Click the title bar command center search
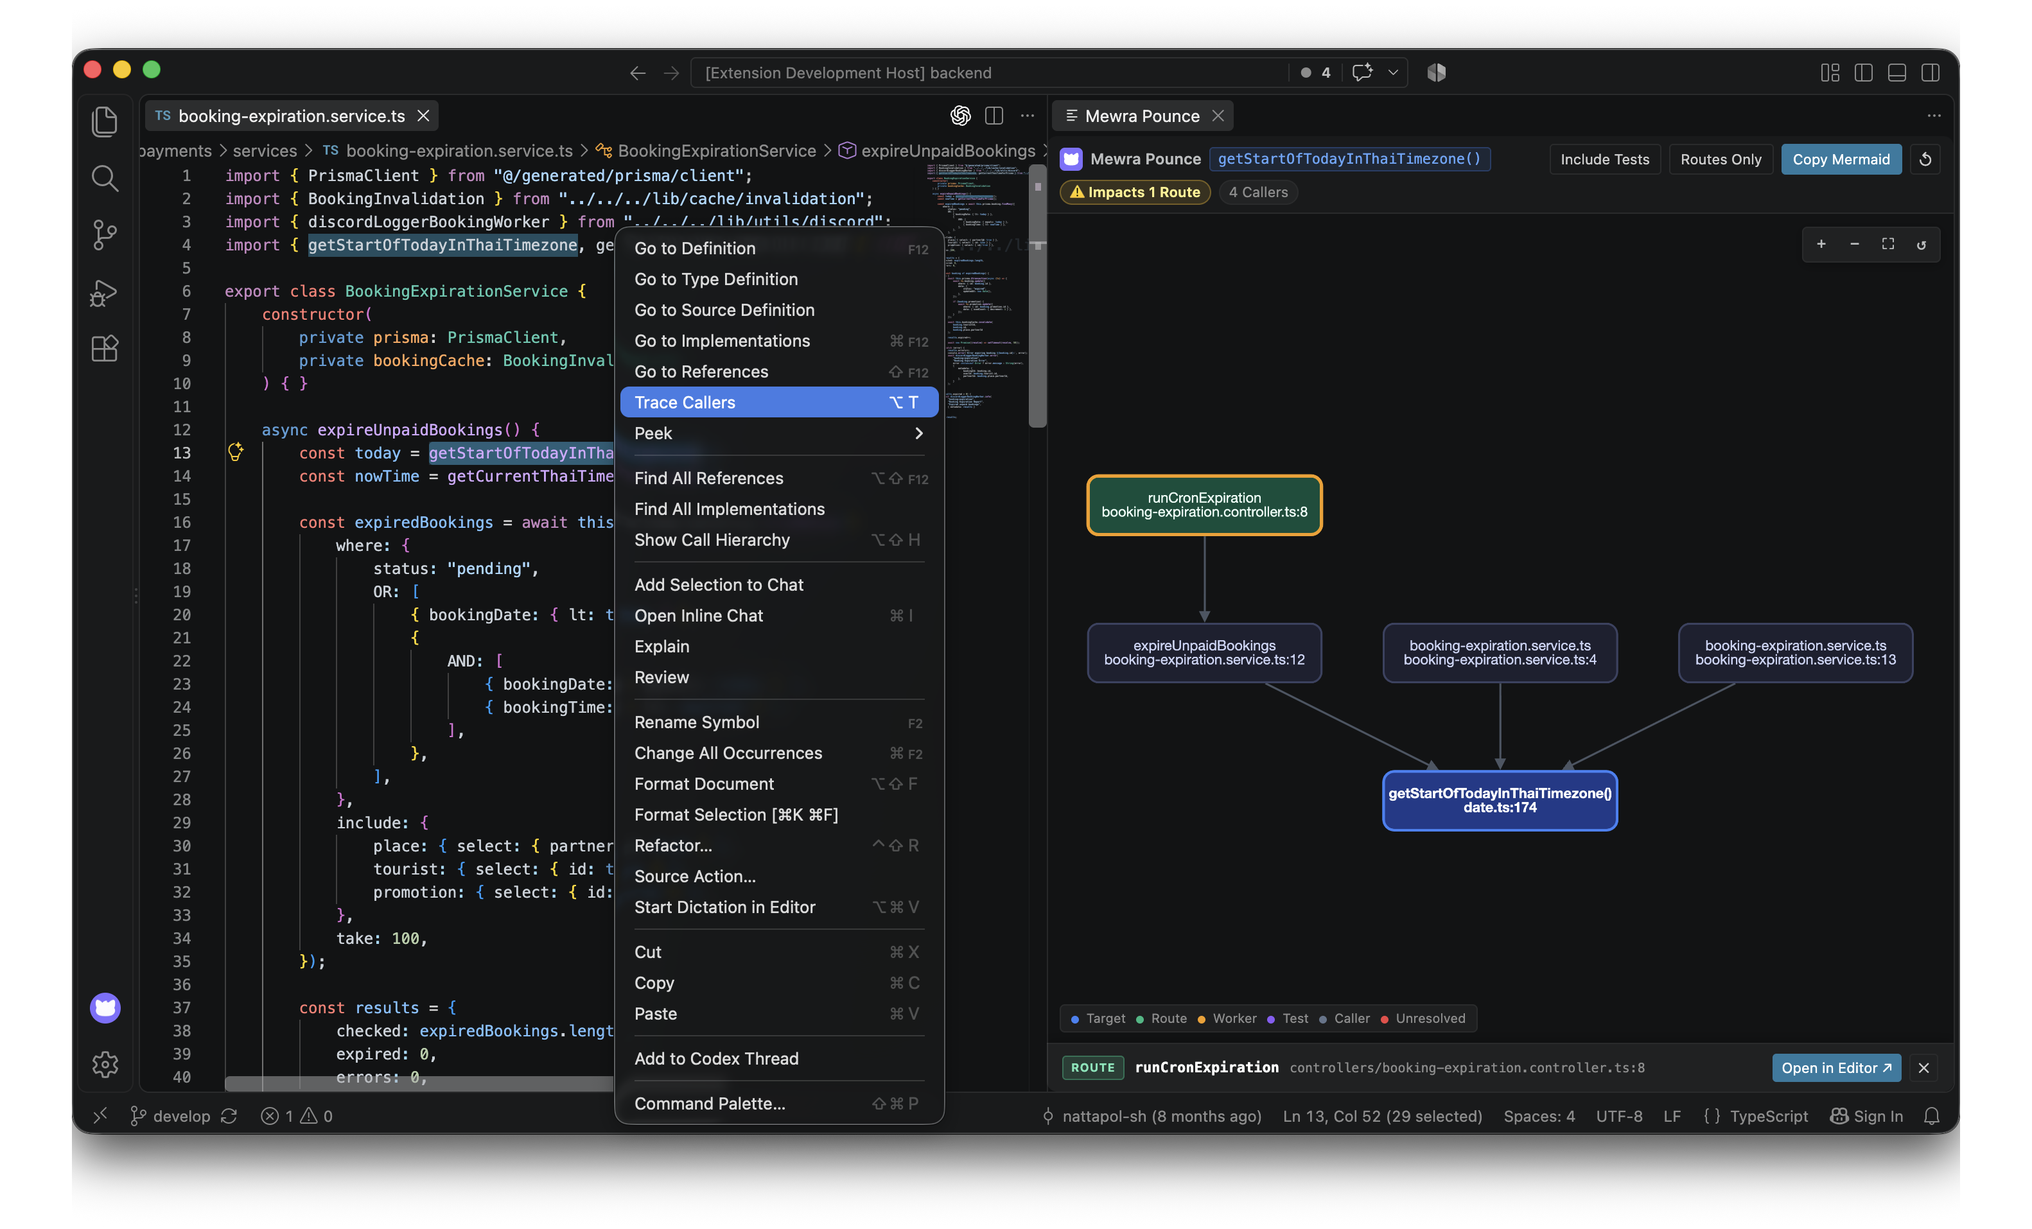The height and width of the screenshot is (1229, 2032). [x=990, y=73]
